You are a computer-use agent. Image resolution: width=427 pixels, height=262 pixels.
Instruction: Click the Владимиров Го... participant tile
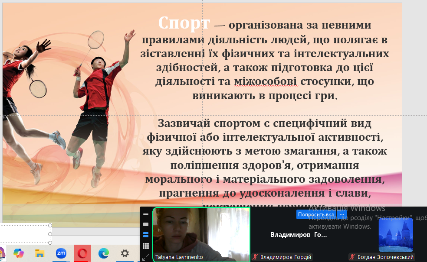tap(299, 235)
